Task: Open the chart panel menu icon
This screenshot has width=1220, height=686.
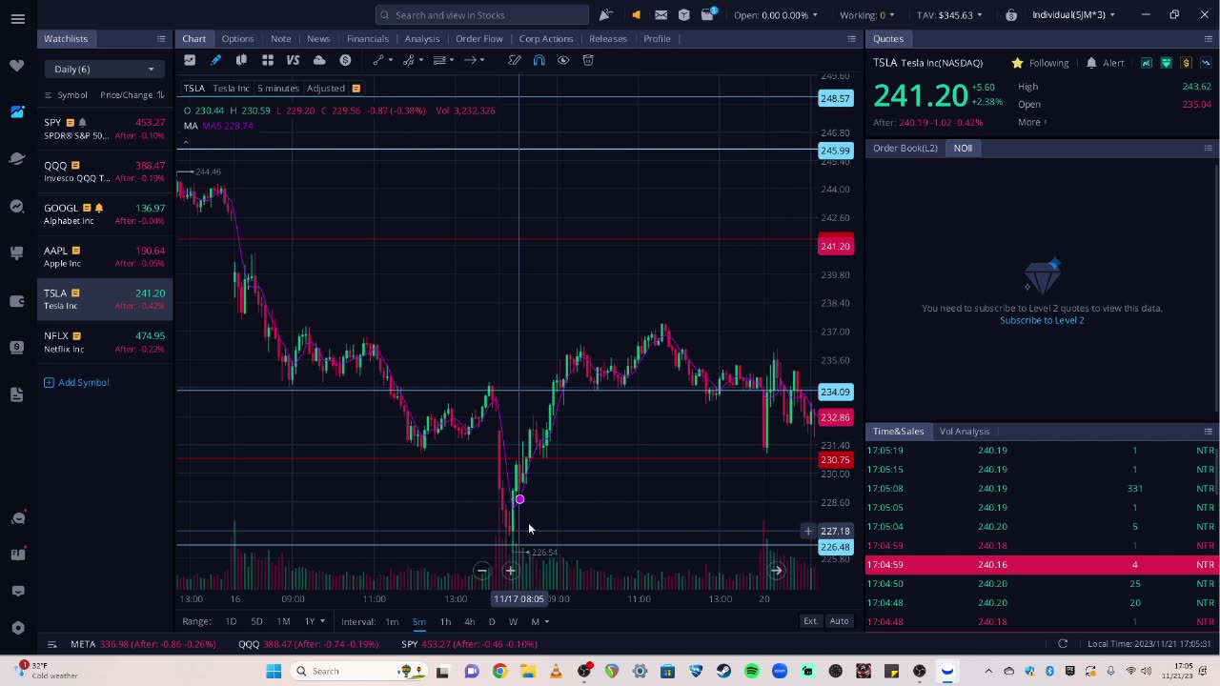Action: [851, 38]
